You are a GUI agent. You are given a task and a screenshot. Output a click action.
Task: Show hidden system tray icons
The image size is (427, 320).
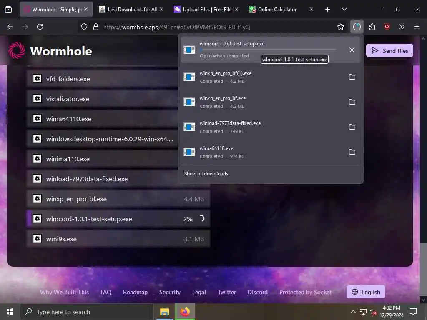pyautogui.click(x=353, y=312)
